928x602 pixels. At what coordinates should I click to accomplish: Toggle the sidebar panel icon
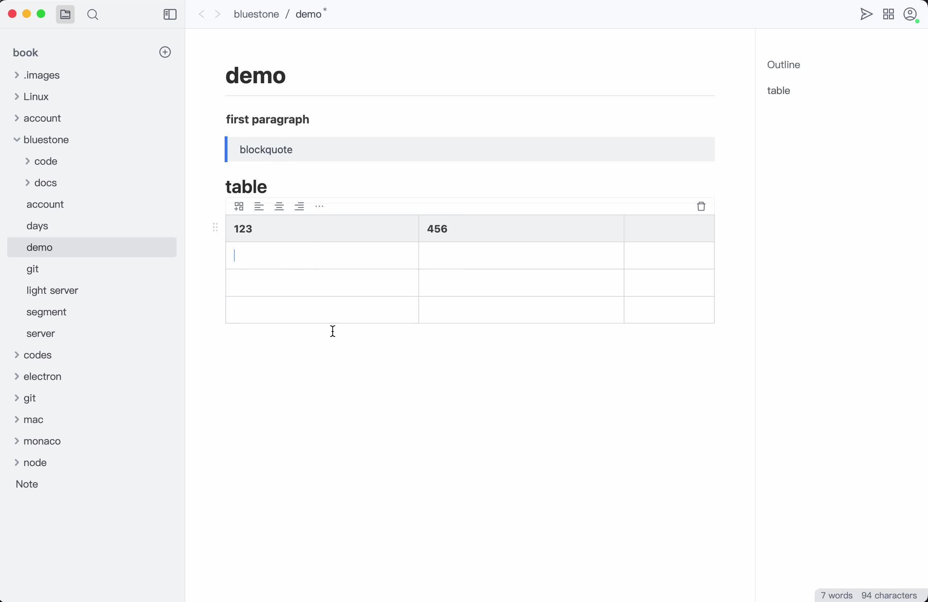[170, 14]
